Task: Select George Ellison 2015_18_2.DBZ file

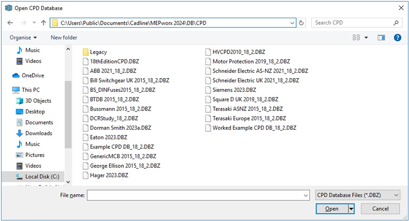Action: (x=122, y=166)
